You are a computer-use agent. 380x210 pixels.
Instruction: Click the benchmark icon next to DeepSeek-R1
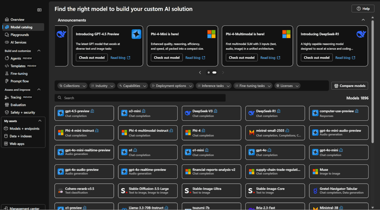point(279,111)
